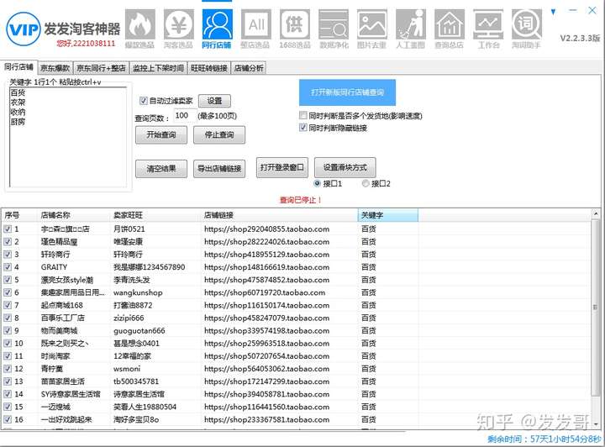Switch to the 同行店铺 tab
The image size is (605, 447).
coord(18,67)
